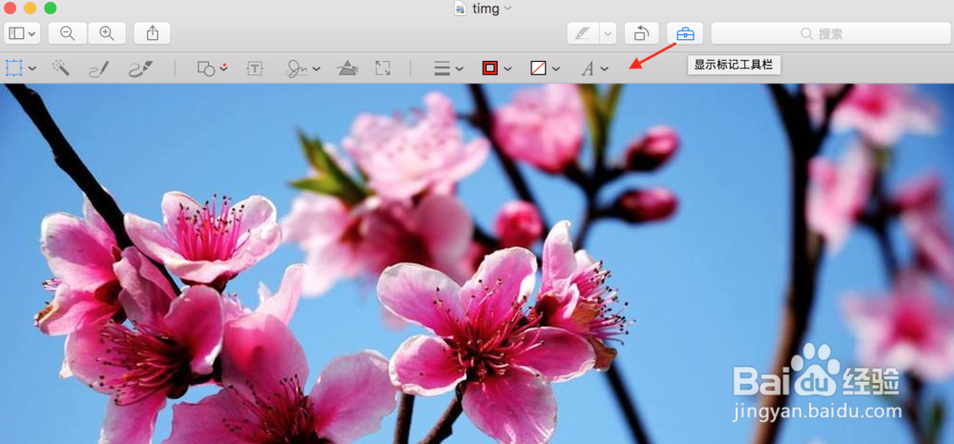Pick the Draw brush tool
Viewport: 954px width, 444px height.
pos(140,69)
